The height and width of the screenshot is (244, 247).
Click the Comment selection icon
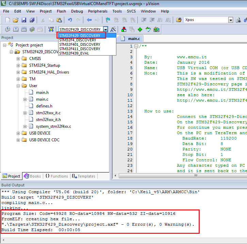tap(160, 20)
